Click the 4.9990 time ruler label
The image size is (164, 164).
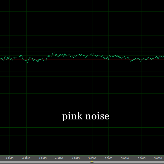pyautogui.click(x=59, y=158)
